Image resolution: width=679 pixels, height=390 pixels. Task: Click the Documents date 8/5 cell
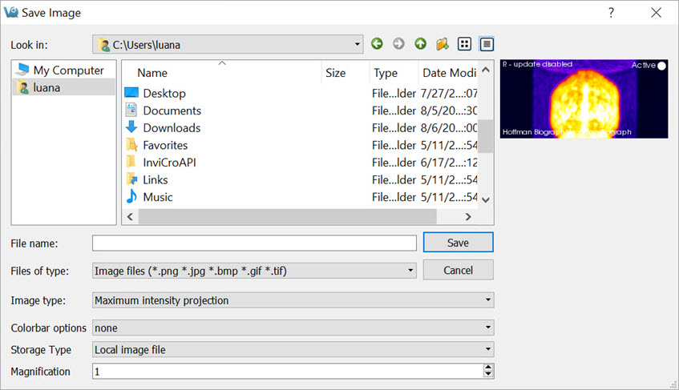[449, 111]
